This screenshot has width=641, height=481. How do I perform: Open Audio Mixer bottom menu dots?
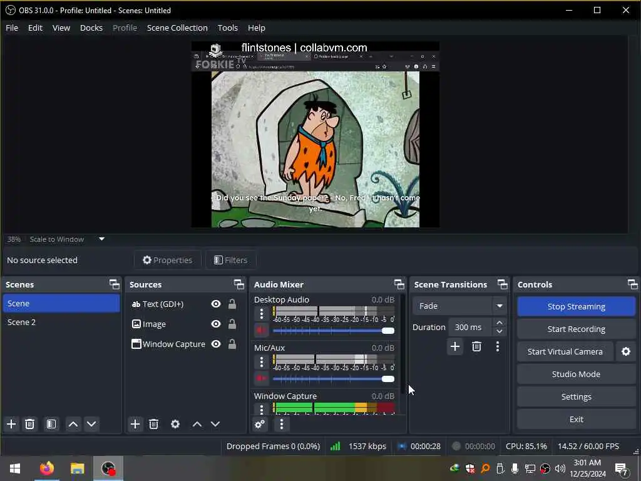click(x=281, y=424)
